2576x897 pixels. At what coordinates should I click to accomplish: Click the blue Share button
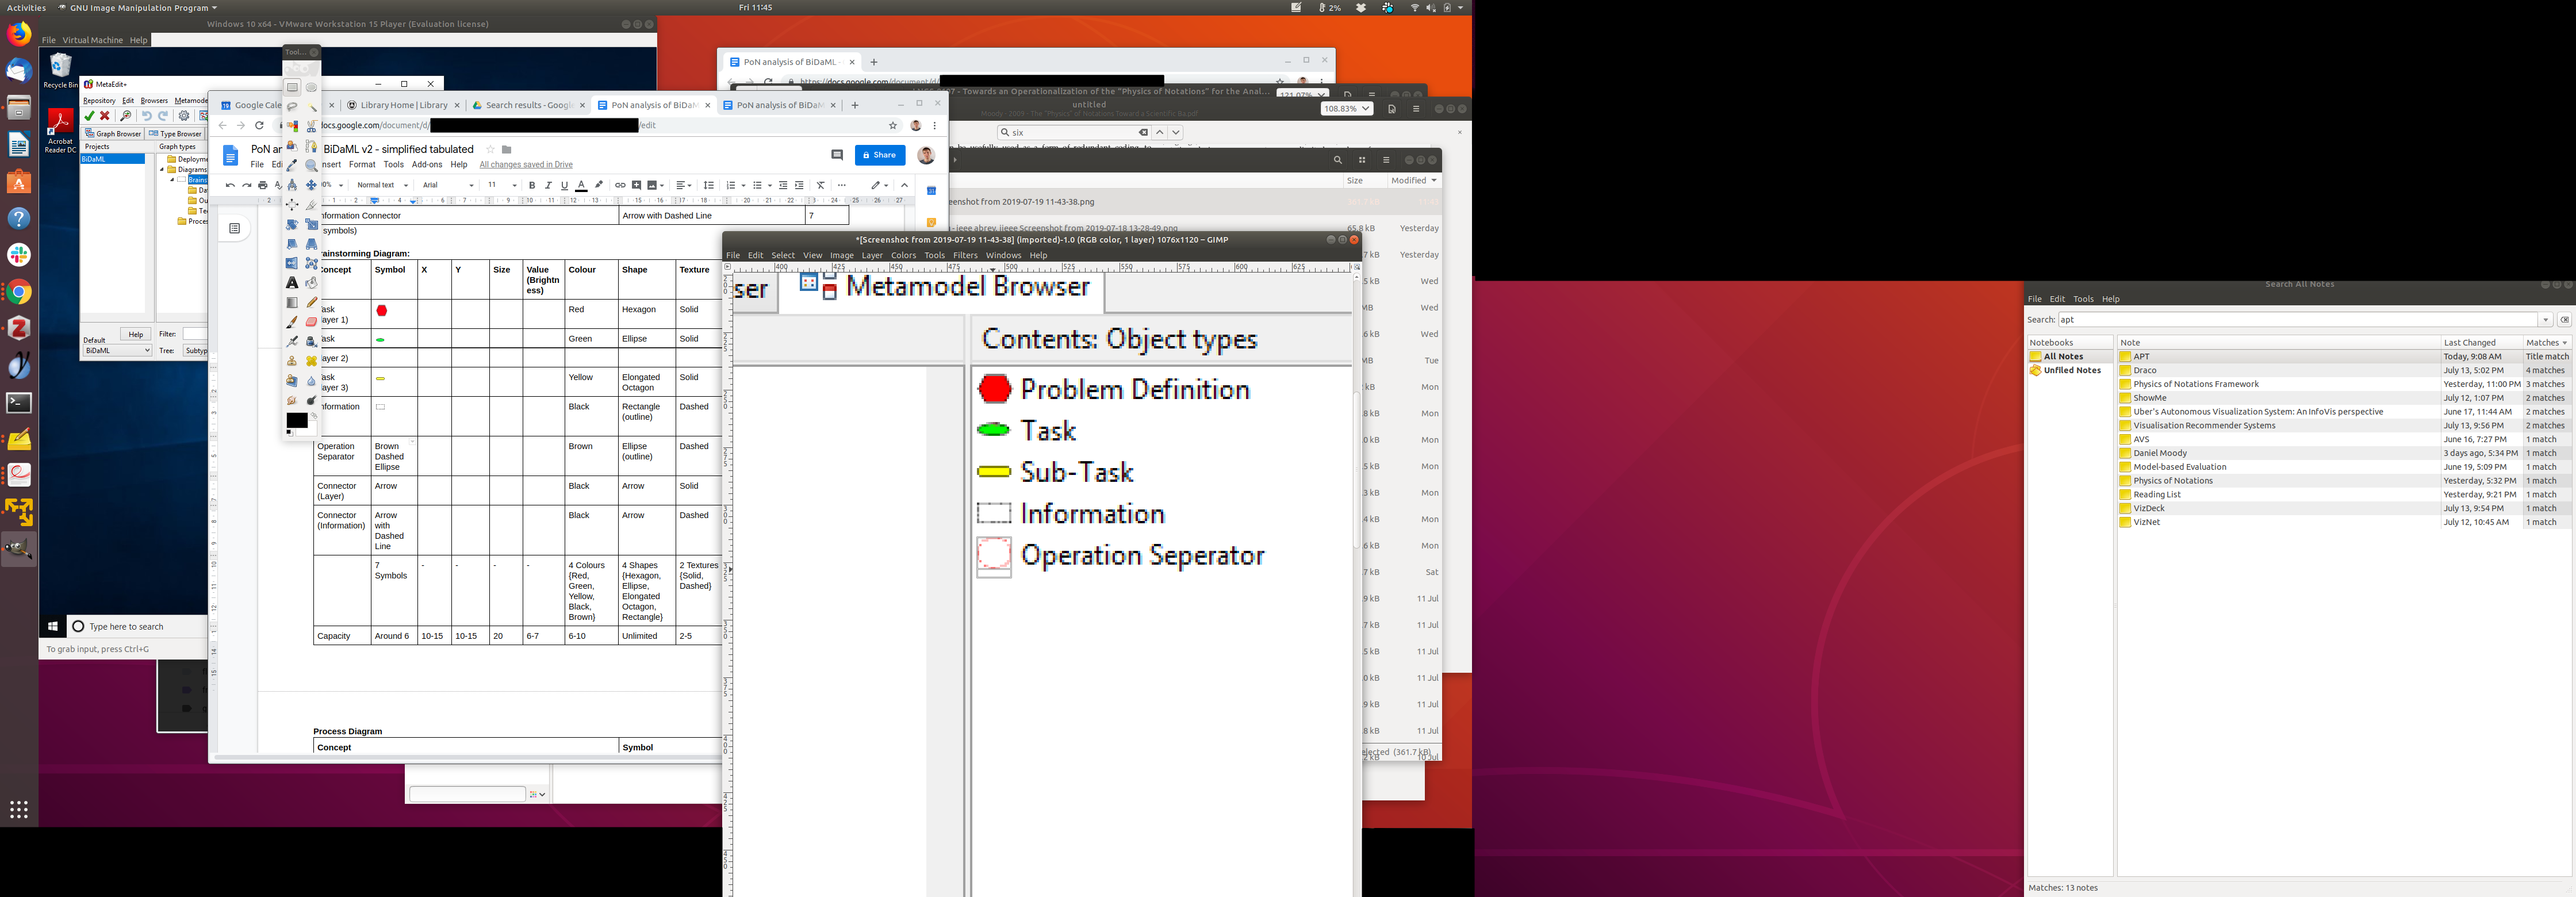click(880, 155)
